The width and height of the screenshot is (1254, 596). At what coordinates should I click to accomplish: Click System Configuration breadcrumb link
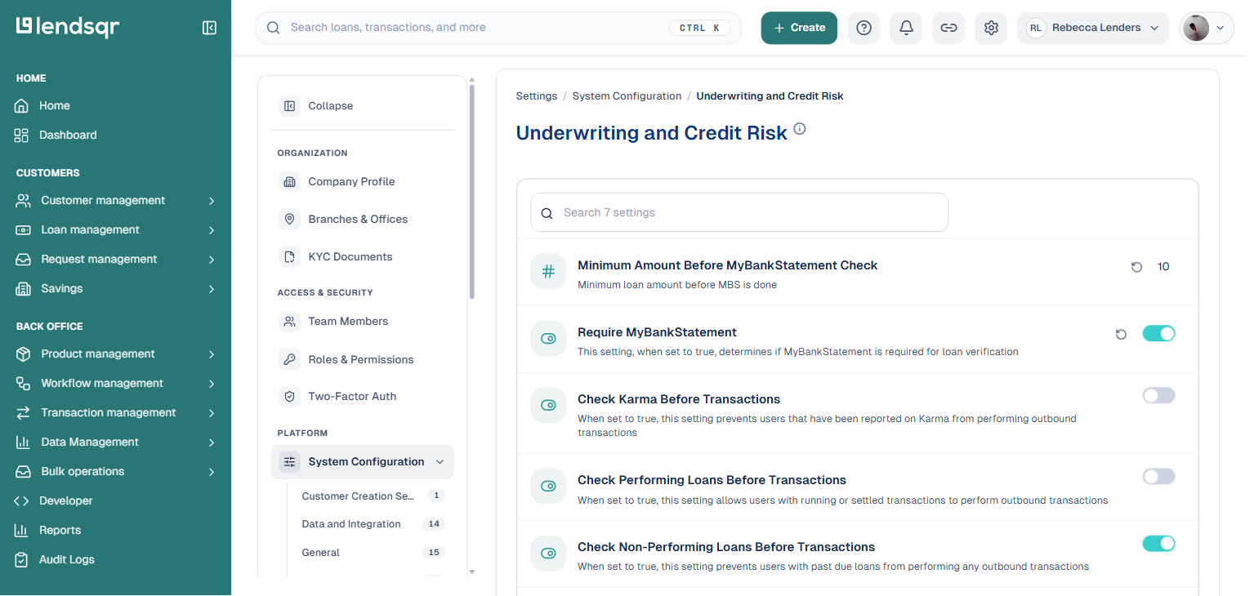coord(627,96)
